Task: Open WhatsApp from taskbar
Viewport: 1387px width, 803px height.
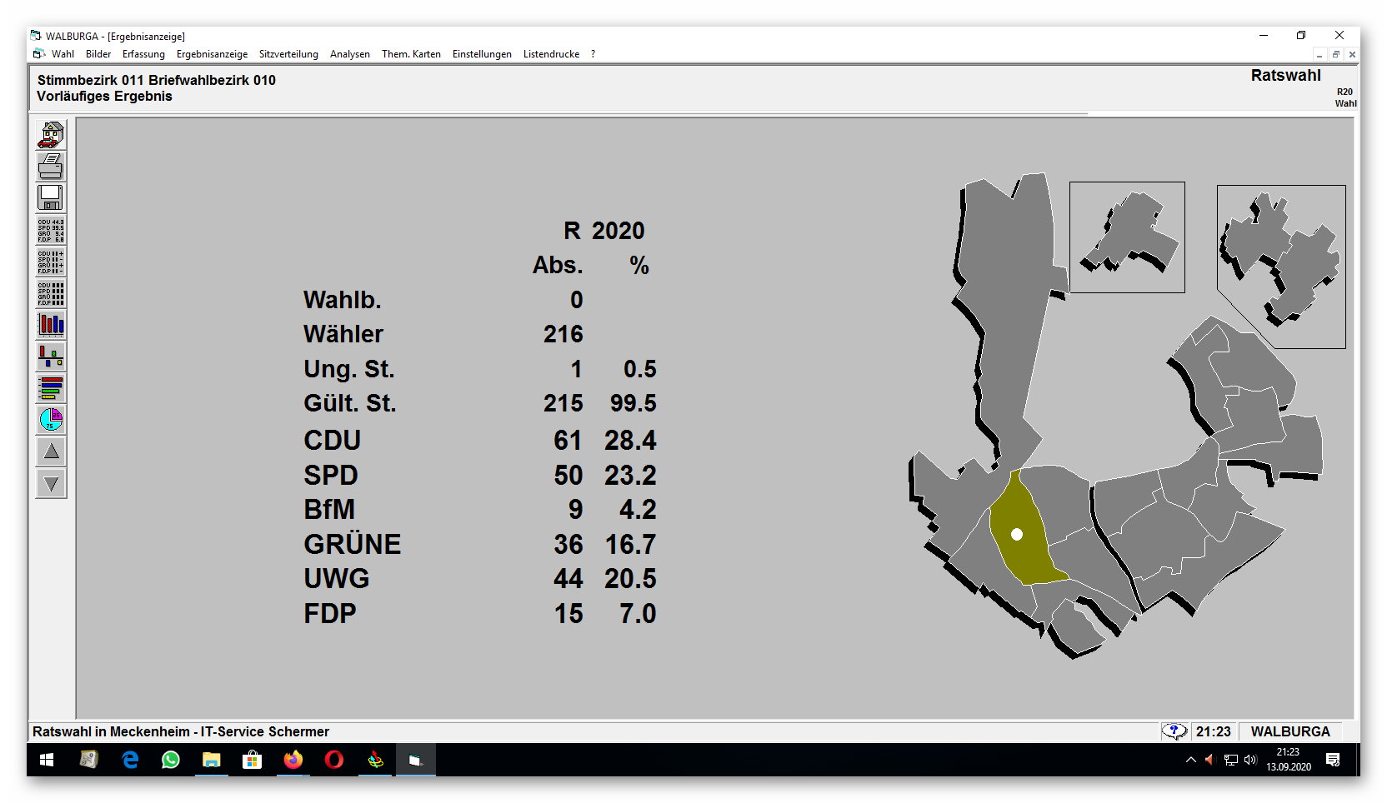Action: point(171,760)
